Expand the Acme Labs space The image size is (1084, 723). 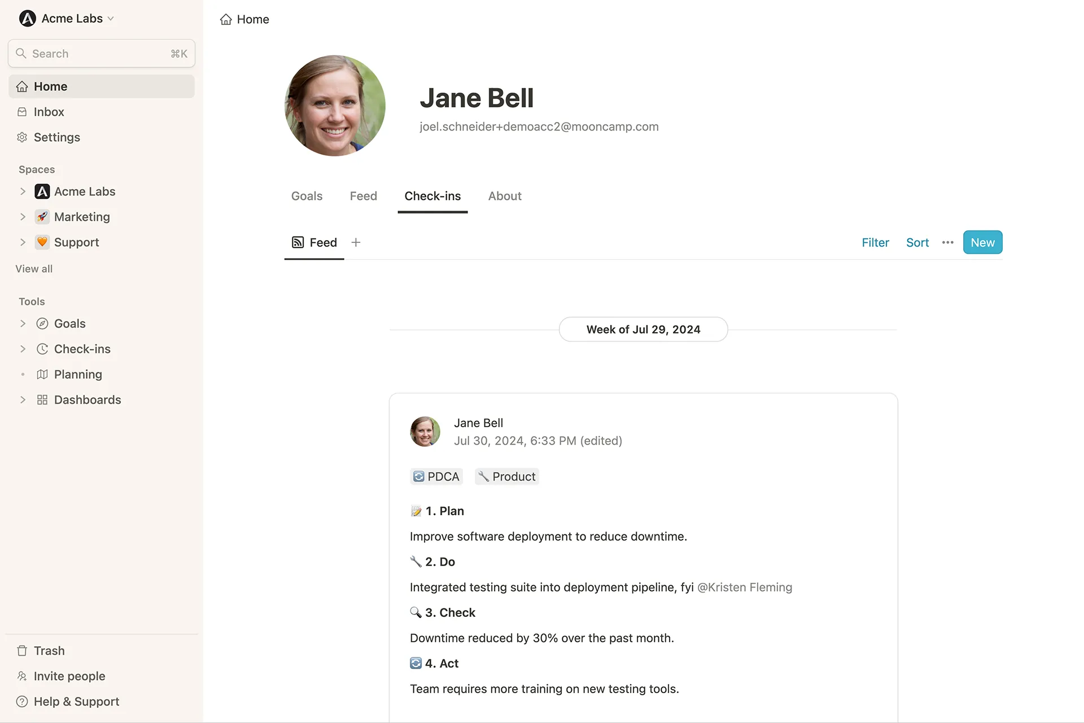[23, 191]
